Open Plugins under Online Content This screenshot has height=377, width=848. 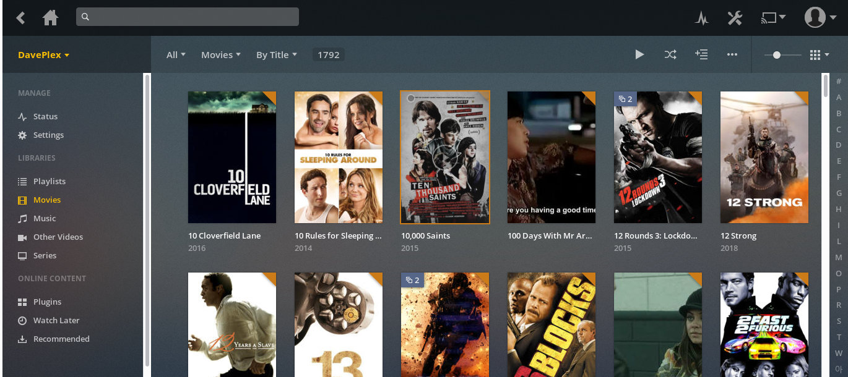click(x=47, y=302)
